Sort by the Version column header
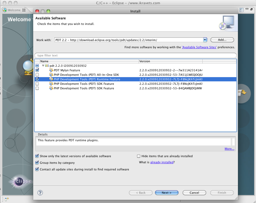The image size is (256, 203). point(170,61)
